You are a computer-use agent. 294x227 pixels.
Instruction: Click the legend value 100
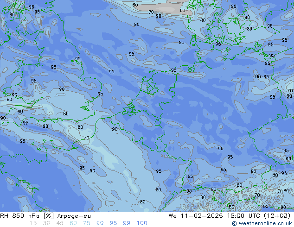click(142, 223)
